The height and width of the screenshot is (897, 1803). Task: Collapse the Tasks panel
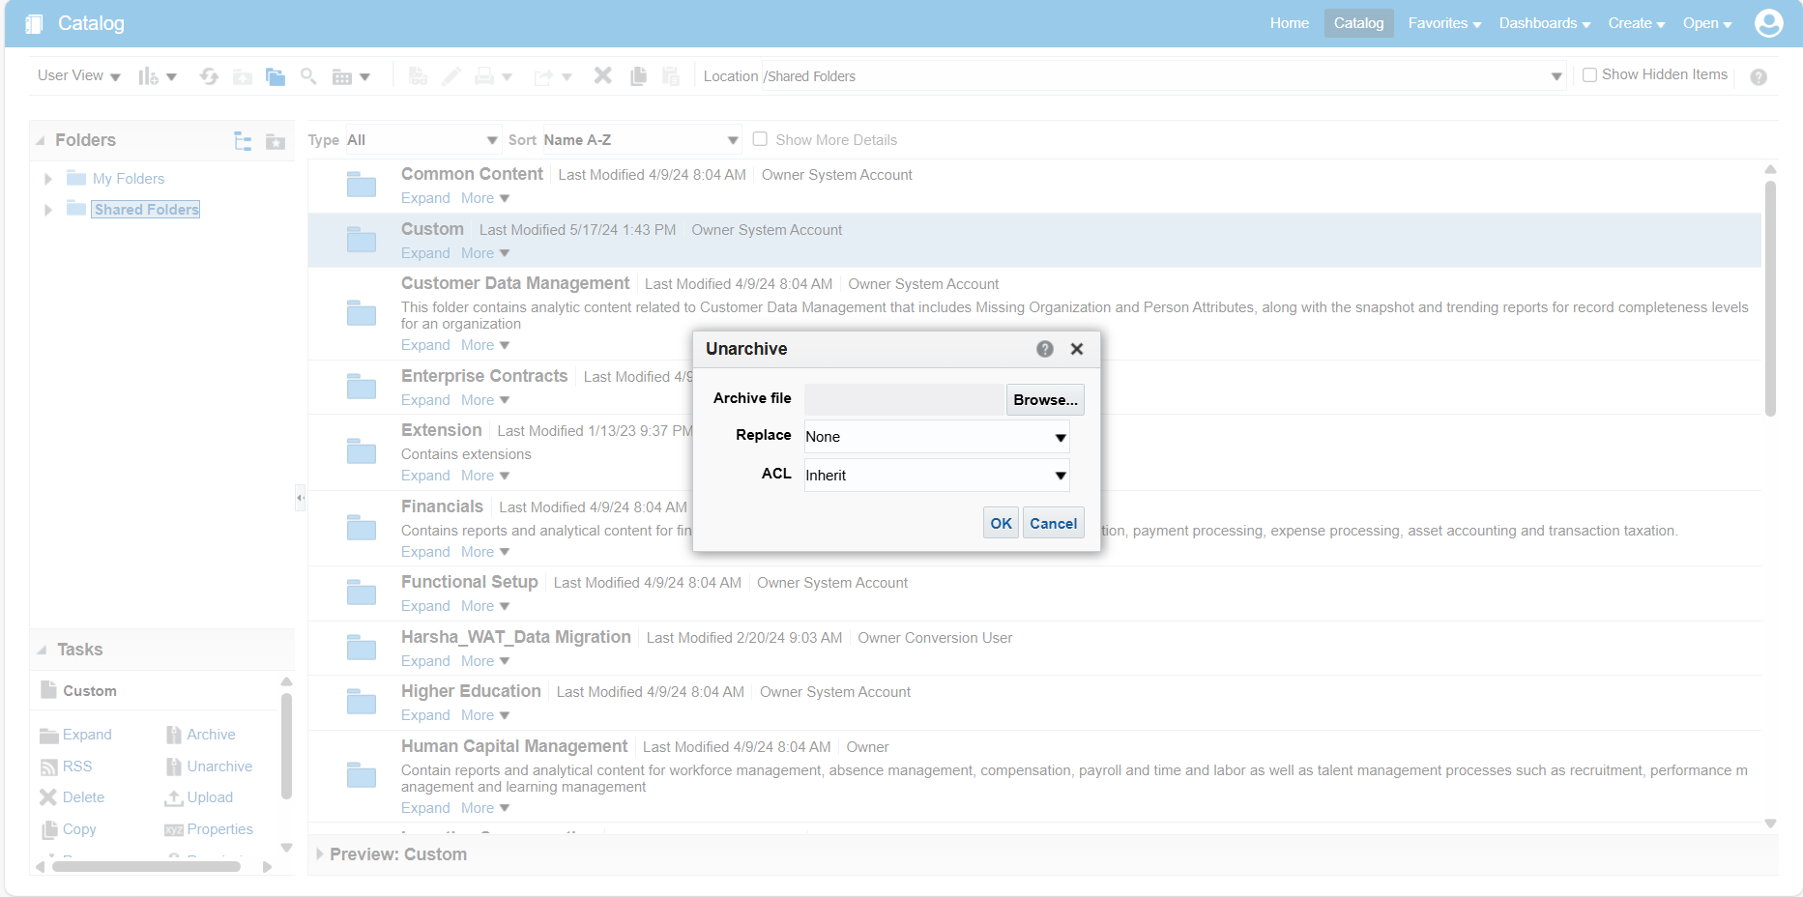tap(42, 651)
